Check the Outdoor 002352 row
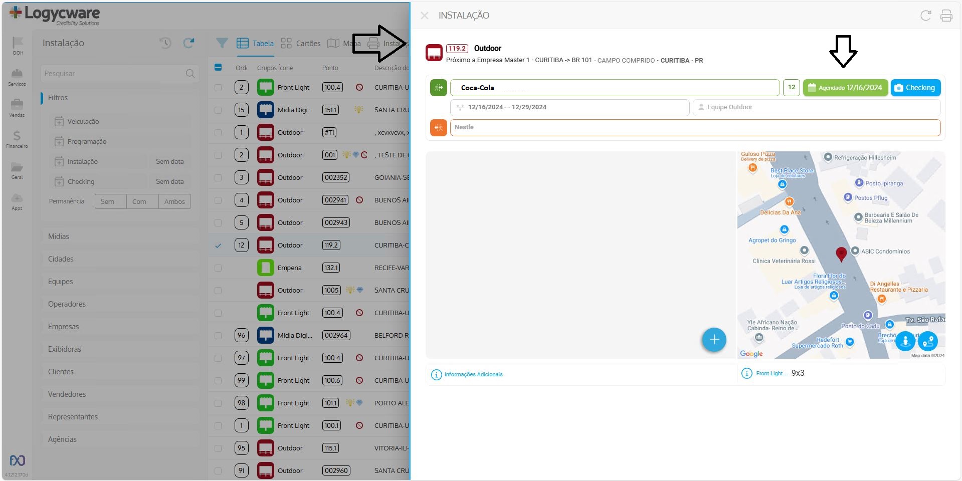This screenshot has height=481, width=962. coord(218,177)
